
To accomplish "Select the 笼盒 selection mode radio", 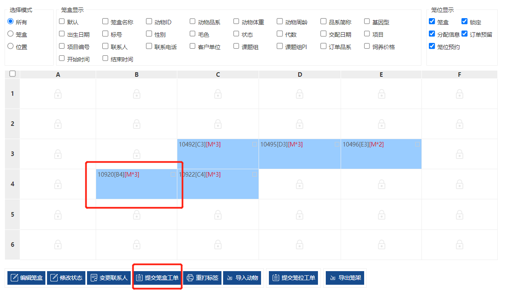I will click(11, 34).
